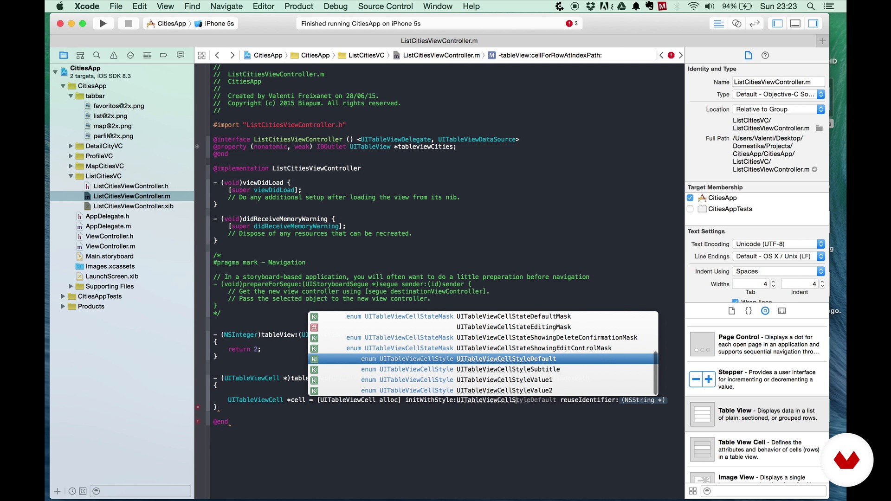Add a new file with plus button in navigator
The image size is (891, 501).
click(58, 491)
